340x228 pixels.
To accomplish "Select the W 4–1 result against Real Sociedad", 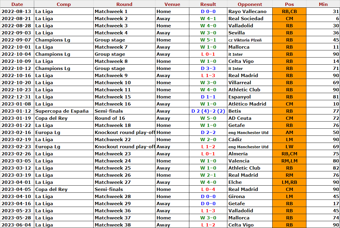I will pos(208,18).
